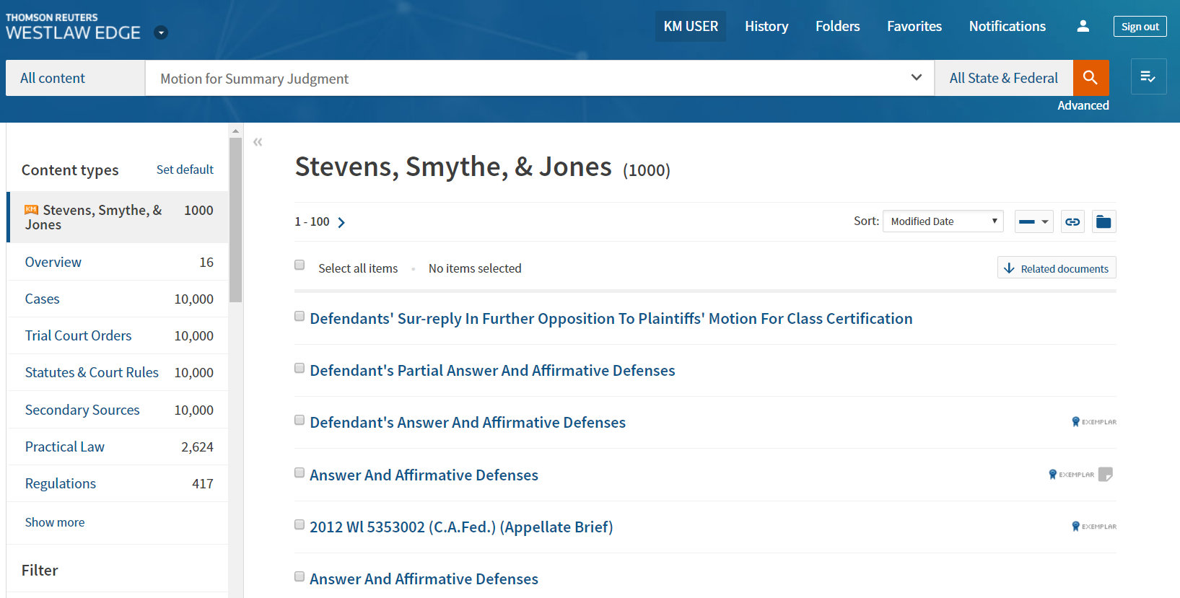Check the first Answer And Affirmative Defenses checkbox

300,472
